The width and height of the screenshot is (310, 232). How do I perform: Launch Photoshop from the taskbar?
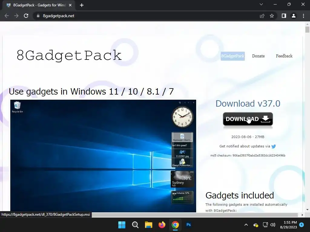(x=189, y=225)
